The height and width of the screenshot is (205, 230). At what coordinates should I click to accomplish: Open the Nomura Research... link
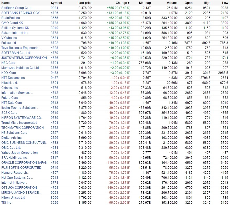15,173
